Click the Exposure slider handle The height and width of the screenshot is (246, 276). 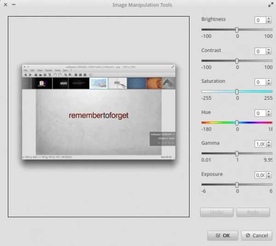click(x=237, y=184)
